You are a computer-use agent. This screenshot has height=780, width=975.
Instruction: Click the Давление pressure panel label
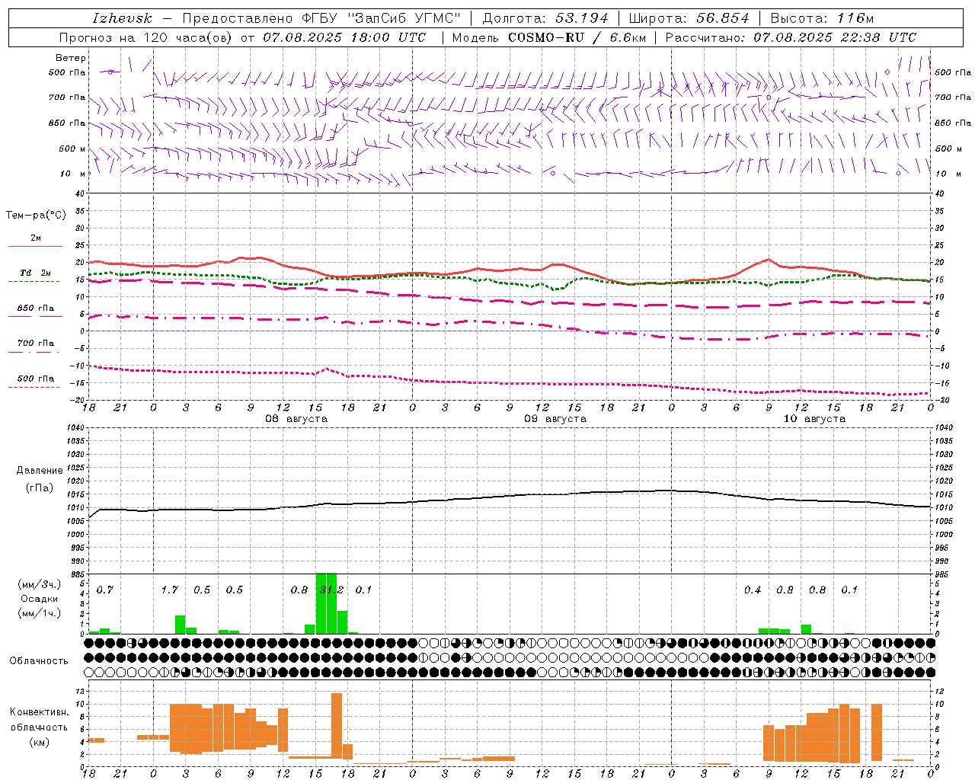[x=39, y=471]
